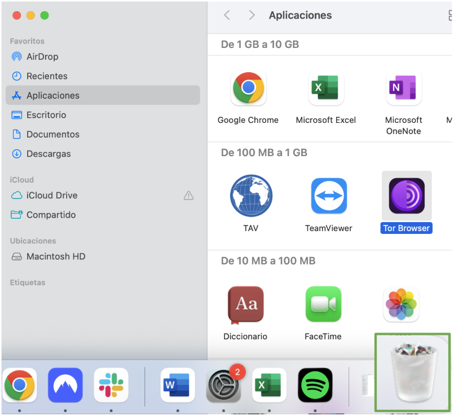Open Macintosh HD under Ubicaciones
454x416 pixels.
56,256
